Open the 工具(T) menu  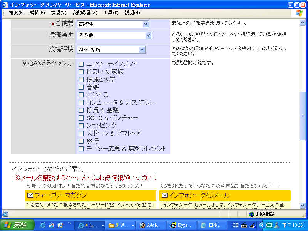point(111,13)
